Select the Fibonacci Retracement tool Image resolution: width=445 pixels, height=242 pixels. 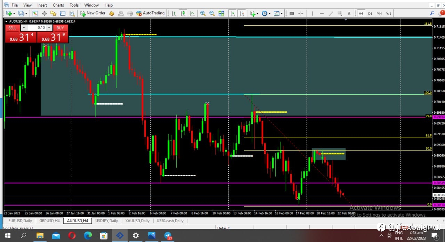340,13
